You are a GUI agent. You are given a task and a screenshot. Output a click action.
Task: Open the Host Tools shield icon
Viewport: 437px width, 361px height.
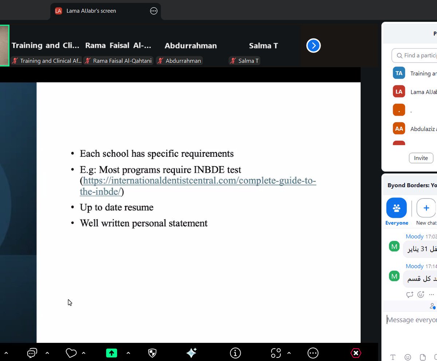(152, 353)
